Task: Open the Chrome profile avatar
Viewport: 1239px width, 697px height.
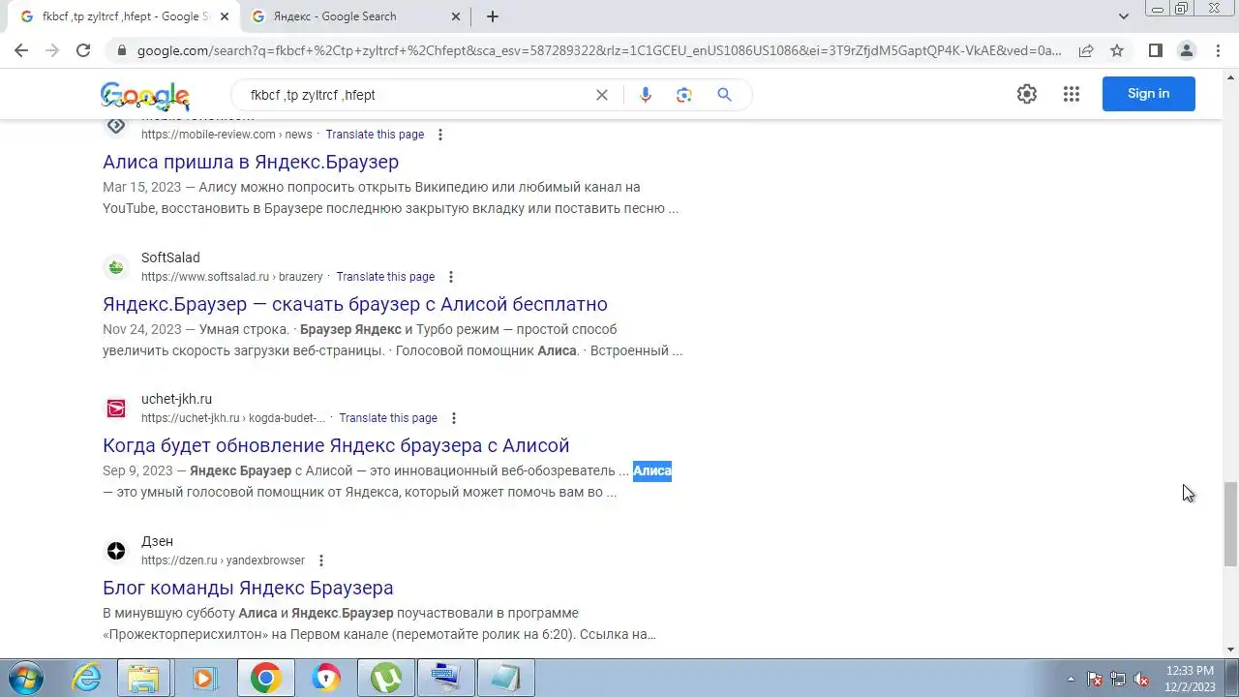Action: coord(1186,50)
